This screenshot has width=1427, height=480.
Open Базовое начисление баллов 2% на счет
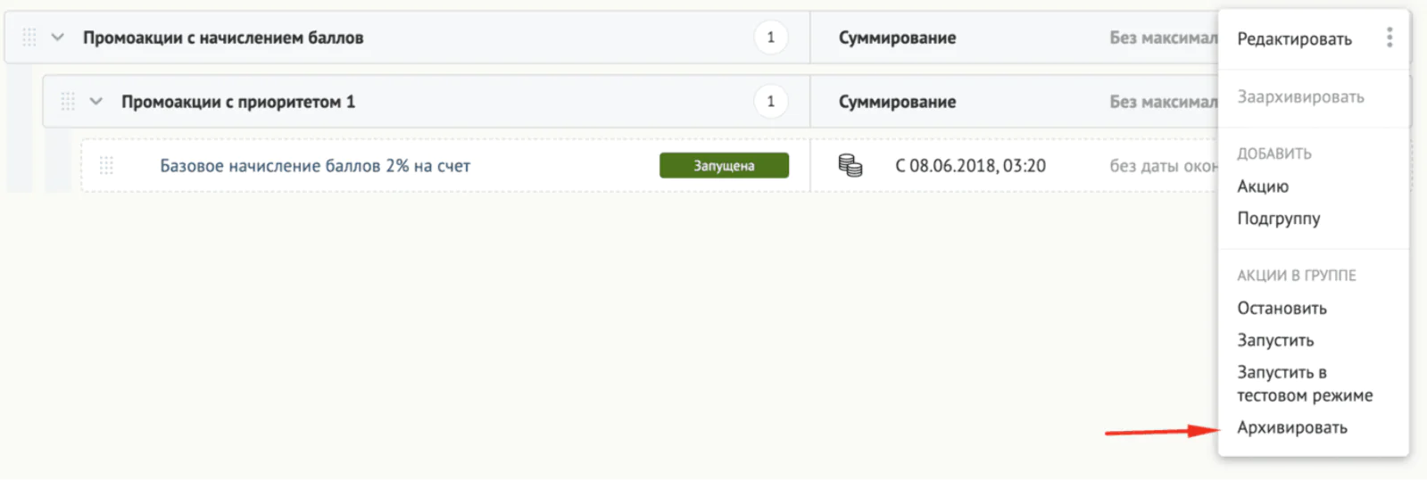(315, 166)
